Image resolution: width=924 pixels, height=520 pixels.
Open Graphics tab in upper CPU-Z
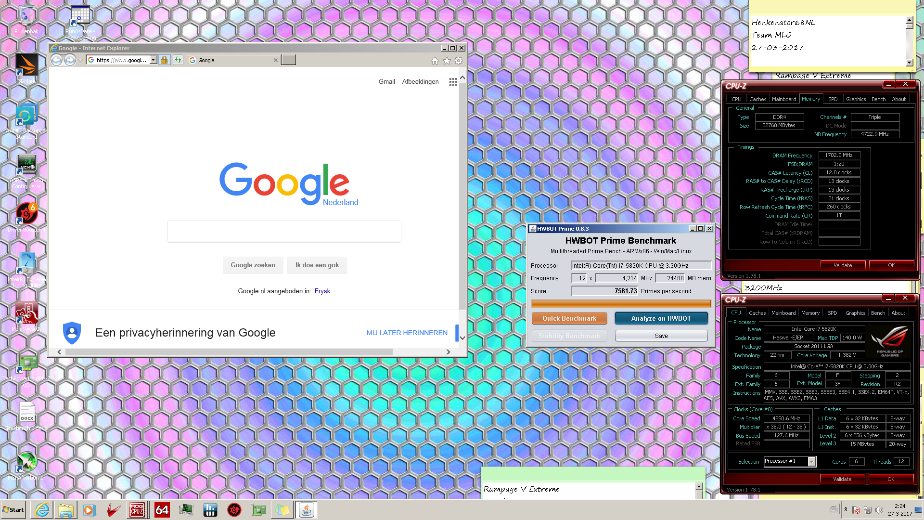pyautogui.click(x=856, y=99)
